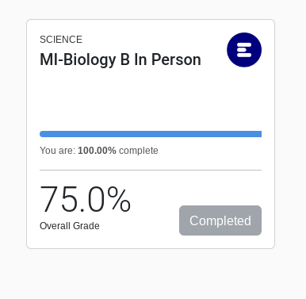The width and height of the screenshot is (306, 299).
Task: Click the horizontal divider above the grade
Action: pos(151,170)
